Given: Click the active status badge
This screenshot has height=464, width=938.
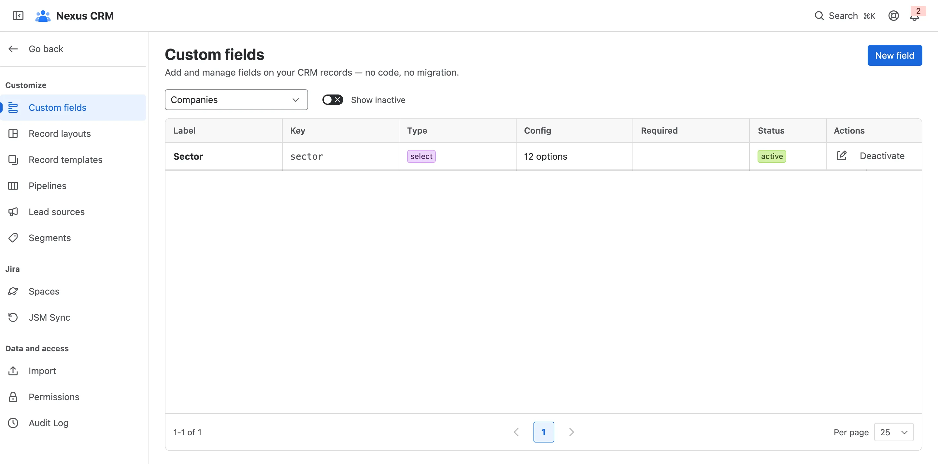Looking at the screenshot, I should 772,156.
